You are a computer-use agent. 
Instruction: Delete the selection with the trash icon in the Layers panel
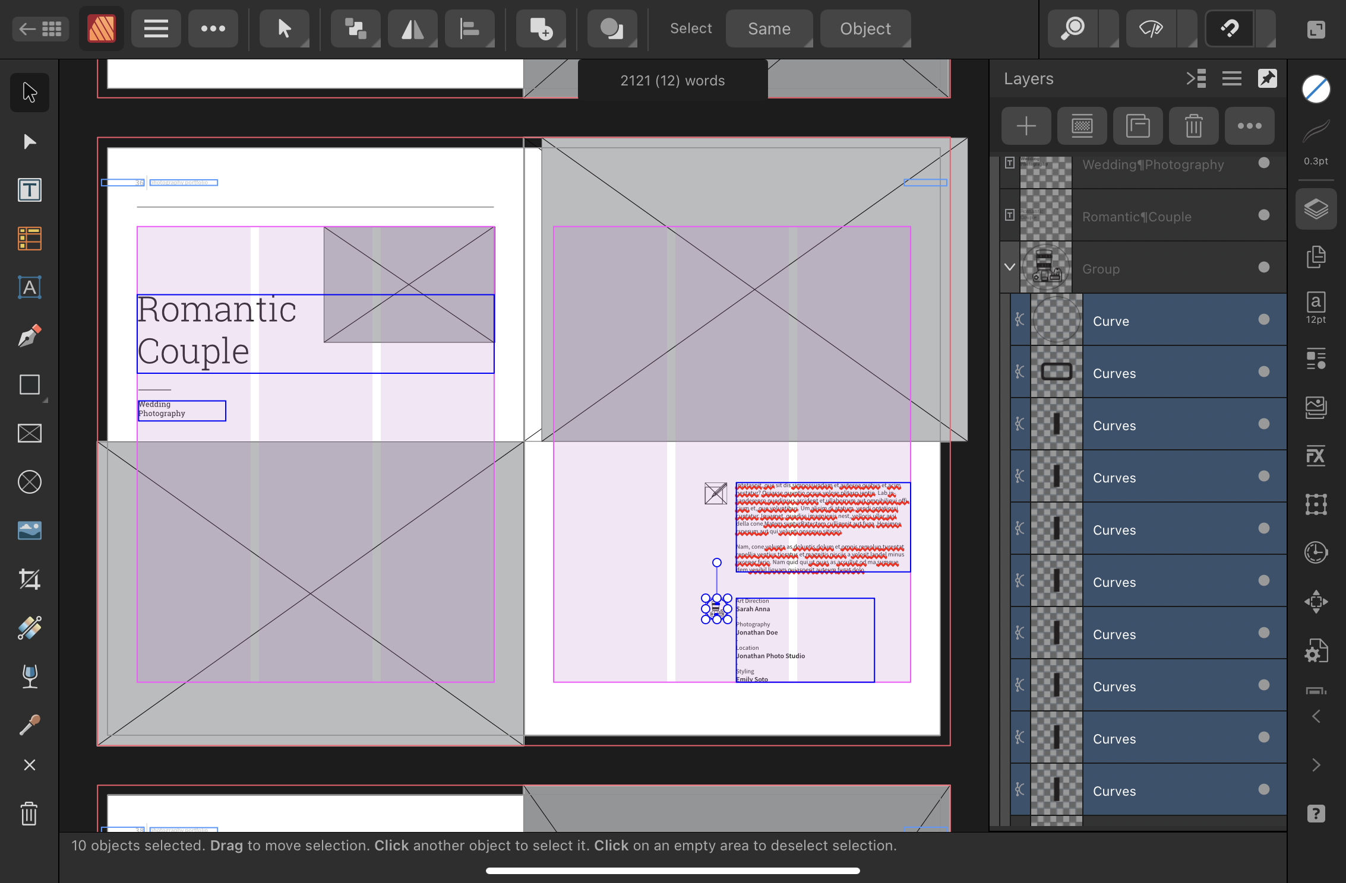(x=1193, y=126)
